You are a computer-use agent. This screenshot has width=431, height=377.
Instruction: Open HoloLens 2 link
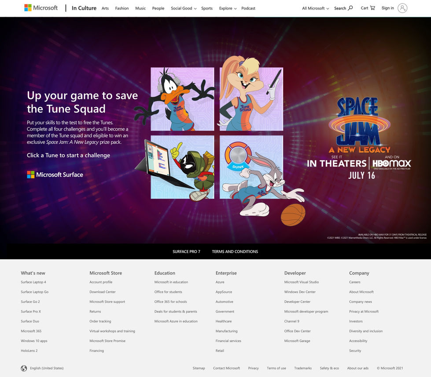29,351
